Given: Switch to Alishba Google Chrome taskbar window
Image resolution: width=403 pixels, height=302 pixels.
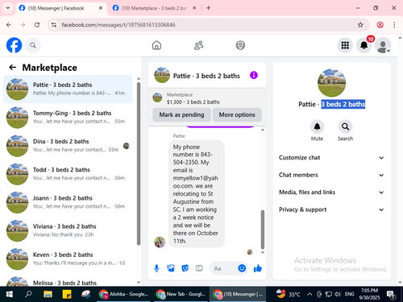Looking at the screenshot, I should [x=123, y=294].
